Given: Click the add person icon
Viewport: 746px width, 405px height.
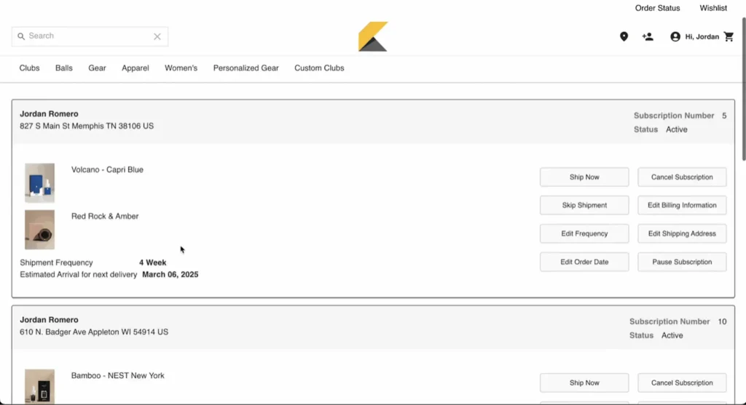Looking at the screenshot, I should tap(648, 36).
